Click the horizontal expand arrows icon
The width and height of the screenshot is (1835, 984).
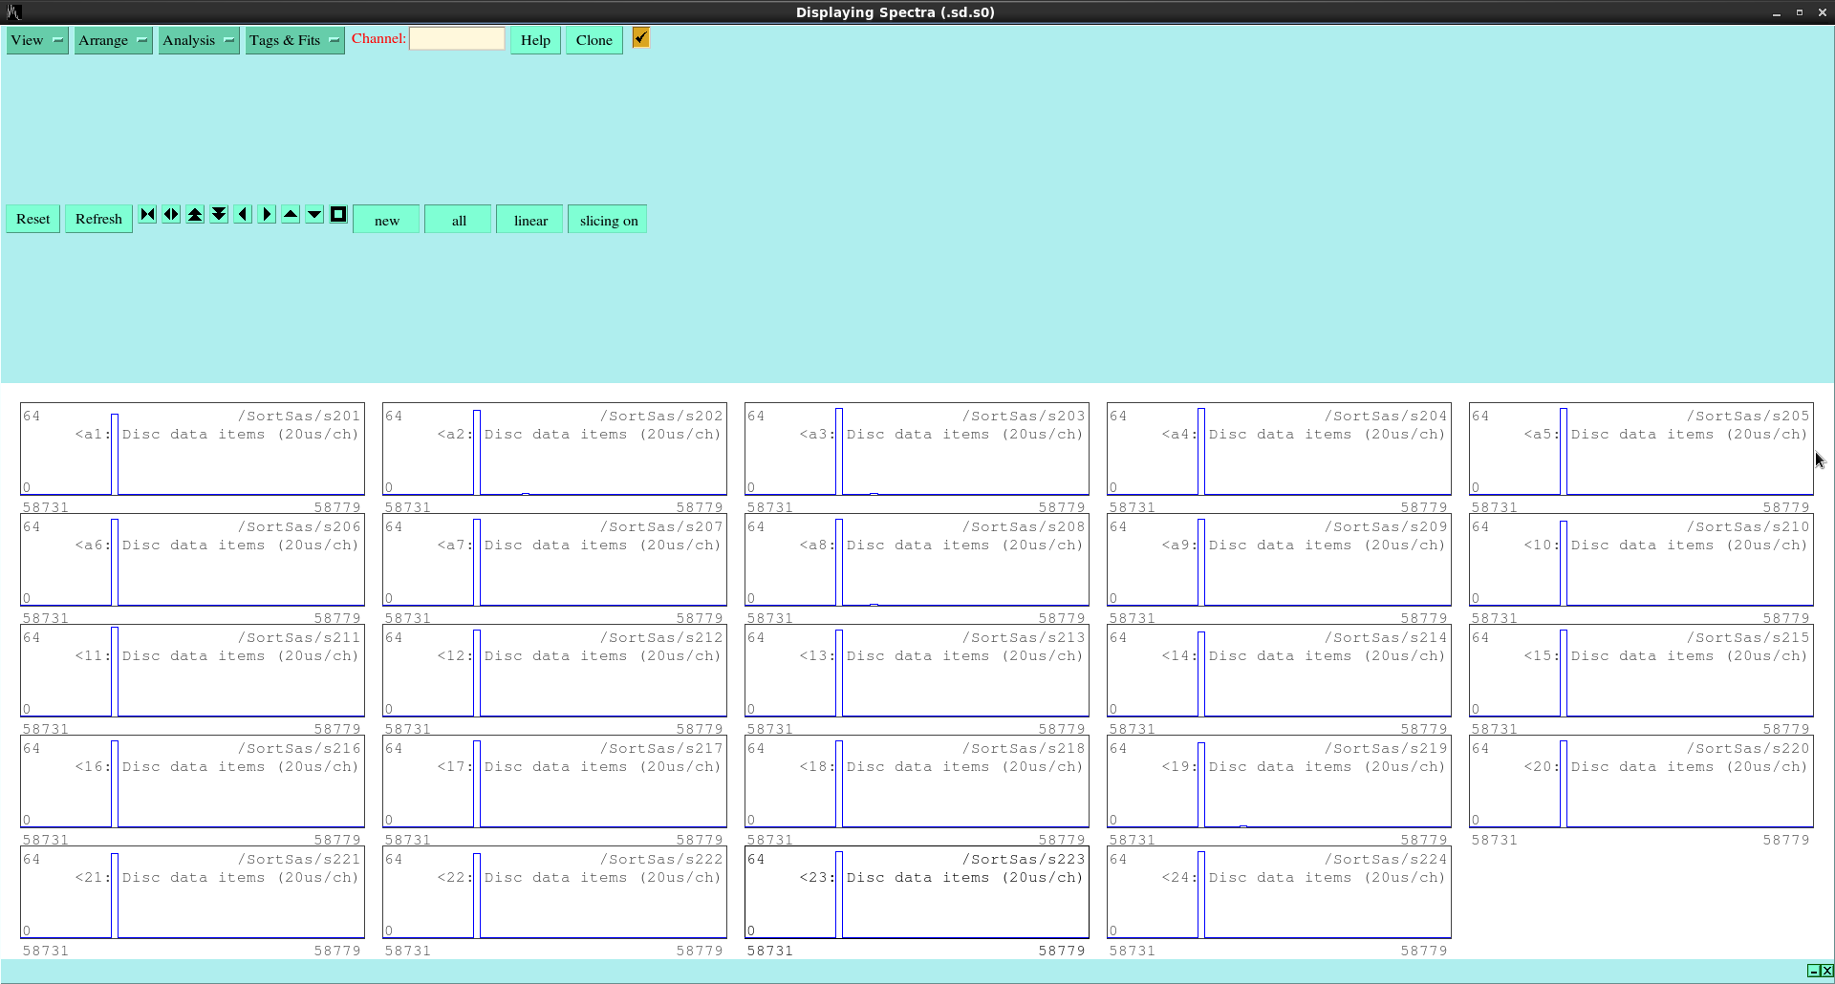pos(171,215)
